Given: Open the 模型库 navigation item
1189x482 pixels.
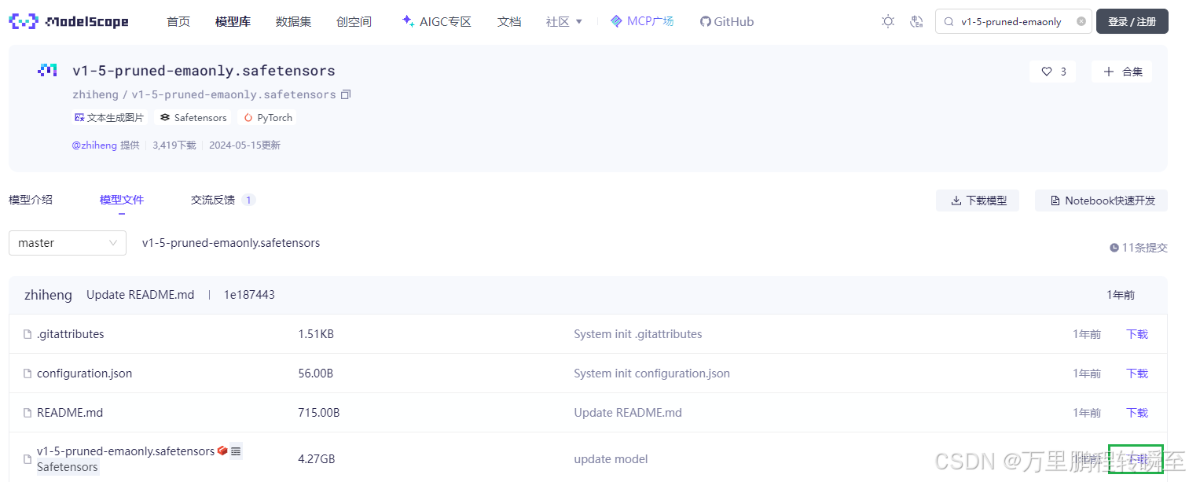Looking at the screenshot, I should 233,21.
